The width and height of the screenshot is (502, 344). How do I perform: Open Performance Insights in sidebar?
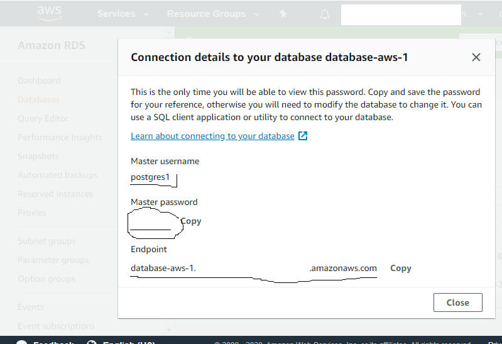point(60,138)
